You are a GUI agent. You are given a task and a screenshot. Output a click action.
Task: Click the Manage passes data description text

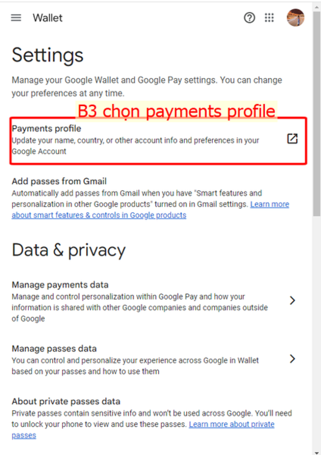pos(135,366)
